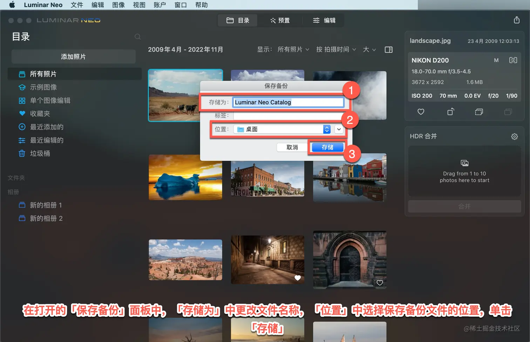Screen dimensions: 530x342
Task: Select the colorful waterfront houses thumbnail
Action: [350, 178]
